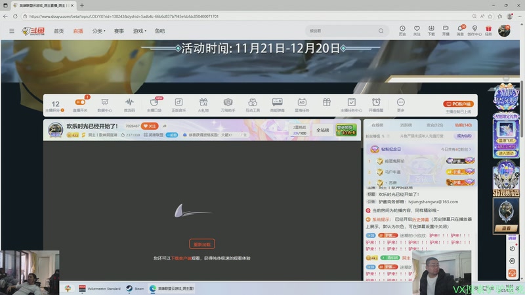Click the 历史弹幕 link in system hint
Viewport: 525px width, 295px height.
[420, 220]
